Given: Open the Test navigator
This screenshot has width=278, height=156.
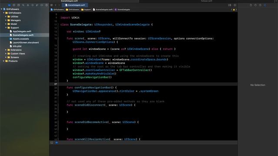Looking at the screenshot, I should tap(33, 5).
